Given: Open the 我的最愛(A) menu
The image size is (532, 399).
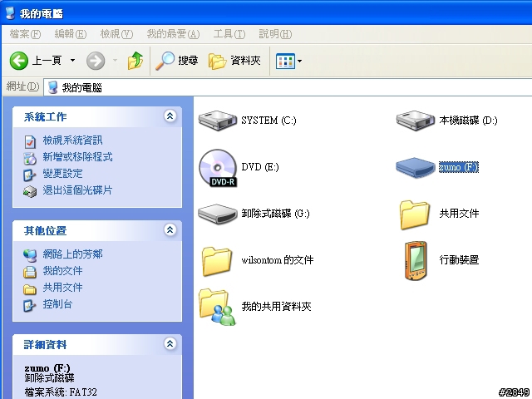Looking at the screenshot, I should coord(174,34).
